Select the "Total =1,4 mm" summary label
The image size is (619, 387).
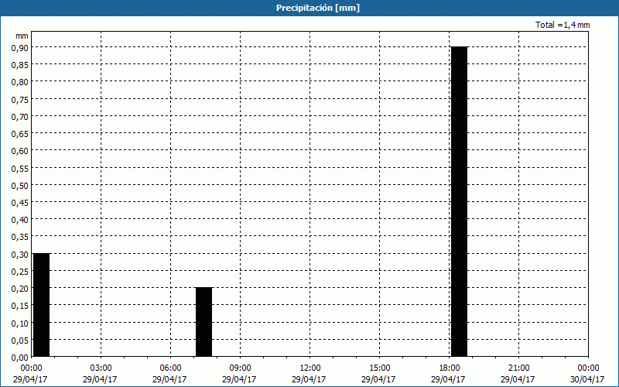point(563,25)
